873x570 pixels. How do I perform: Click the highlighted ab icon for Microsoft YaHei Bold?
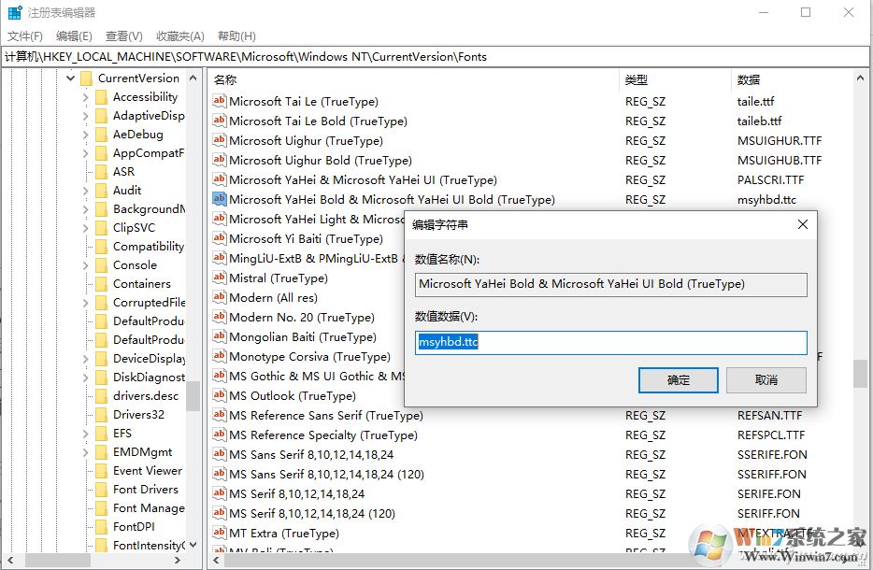click(x=219, y=199)
